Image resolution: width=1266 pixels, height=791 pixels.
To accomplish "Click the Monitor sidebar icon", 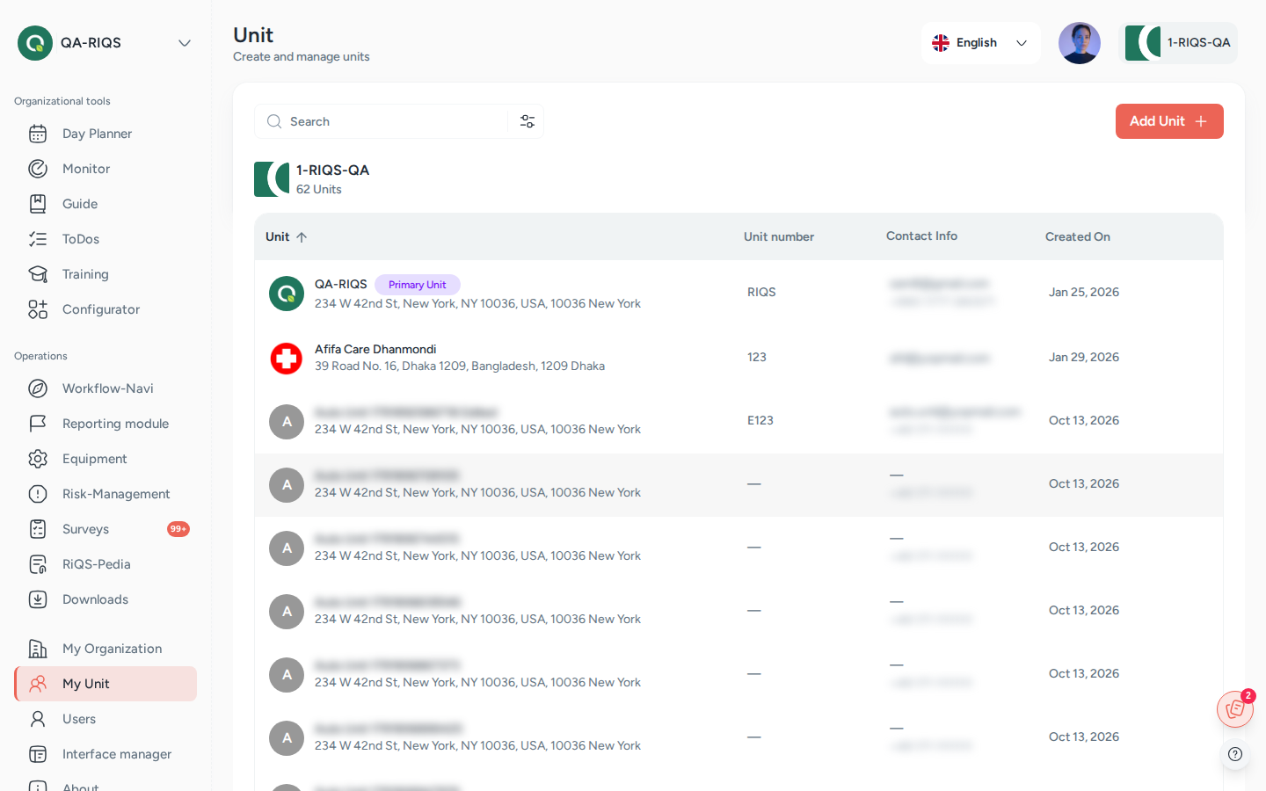I will point(38,169).
